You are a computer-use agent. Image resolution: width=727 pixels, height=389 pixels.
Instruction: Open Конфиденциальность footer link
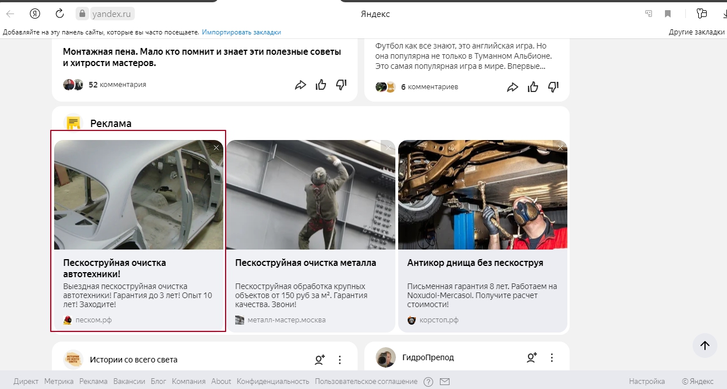tap(273, 382)
